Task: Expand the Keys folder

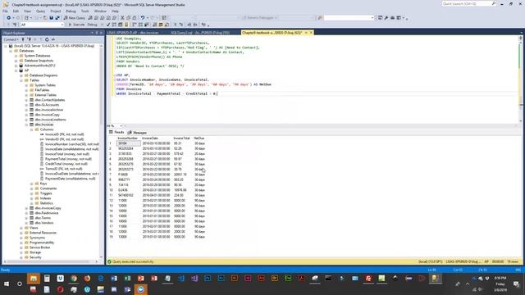Action: tap(32, 184)
